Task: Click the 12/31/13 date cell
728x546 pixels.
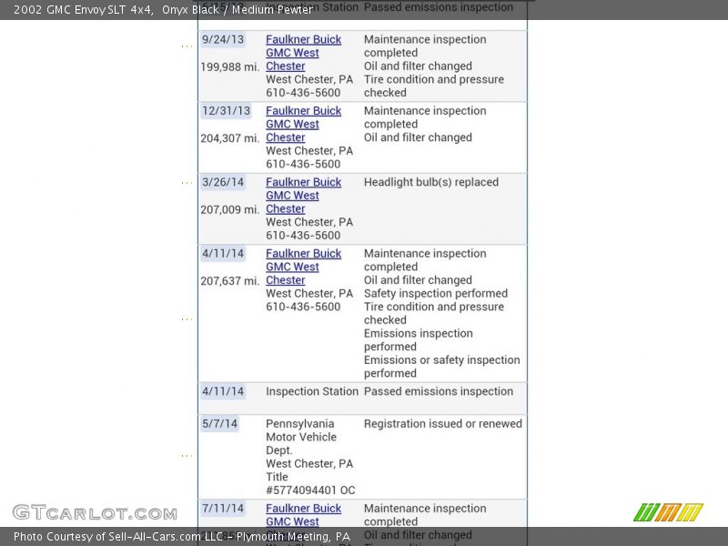Action: (226, 111)
